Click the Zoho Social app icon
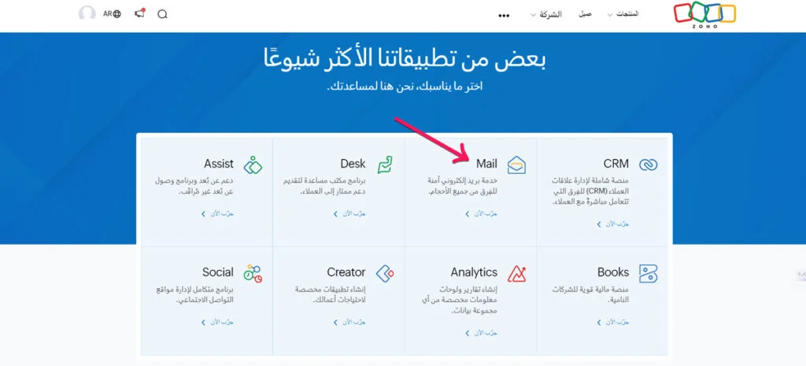The height and width of the screenshot is (366, 806). pyautogui.click(x=252, y=273)
